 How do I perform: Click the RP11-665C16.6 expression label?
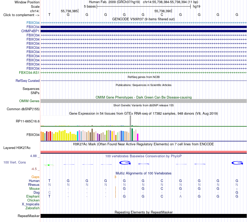point(28,121)
